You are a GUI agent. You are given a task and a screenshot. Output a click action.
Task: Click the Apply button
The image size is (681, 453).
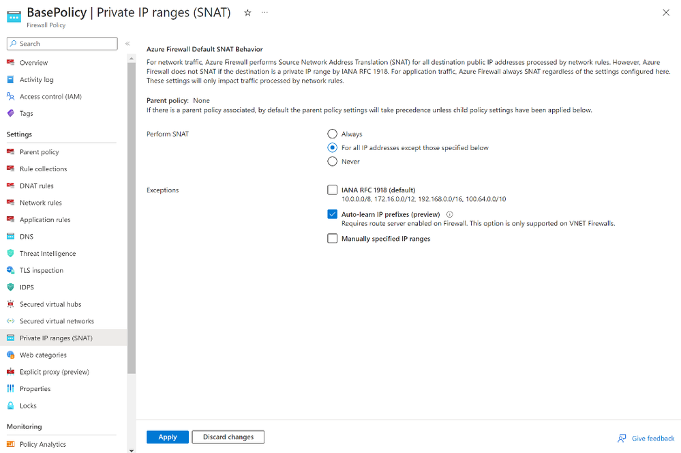click(168, 437)
